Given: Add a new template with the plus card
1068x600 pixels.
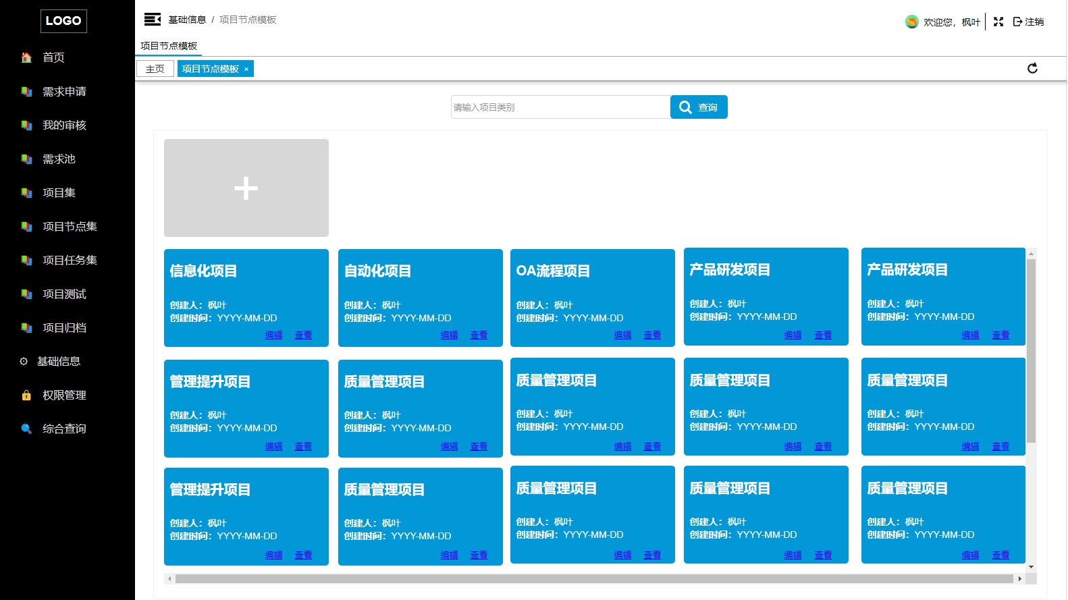Looking at the screenshot, I should [246, 188].
